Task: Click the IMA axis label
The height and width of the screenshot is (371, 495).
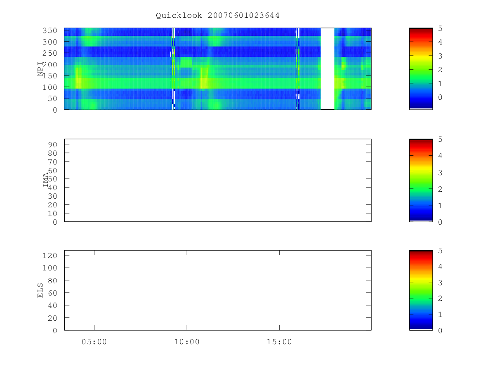Action: pyautogui.click(x=46, y=180)
